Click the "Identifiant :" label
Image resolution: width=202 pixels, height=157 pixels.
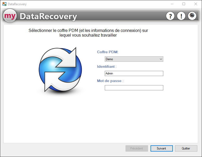pos(107,67)
